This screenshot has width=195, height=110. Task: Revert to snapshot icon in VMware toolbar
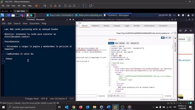pyautogui.click(x=55, y=6)
